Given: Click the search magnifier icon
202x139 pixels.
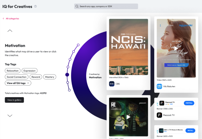Looking at the screenshot, I should coord(77,6).
